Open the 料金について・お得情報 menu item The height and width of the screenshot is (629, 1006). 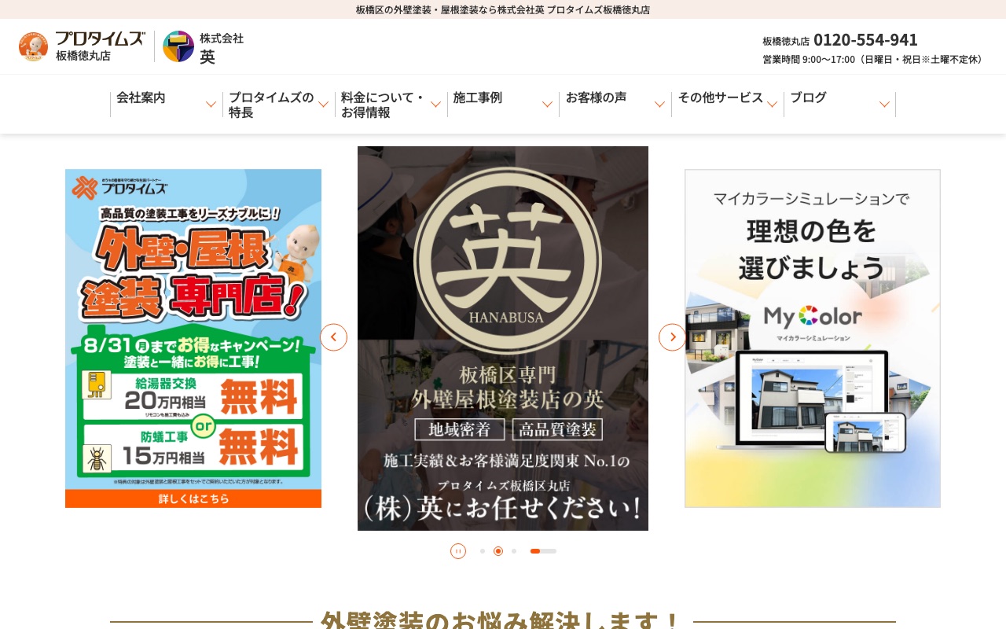point(383,105)
